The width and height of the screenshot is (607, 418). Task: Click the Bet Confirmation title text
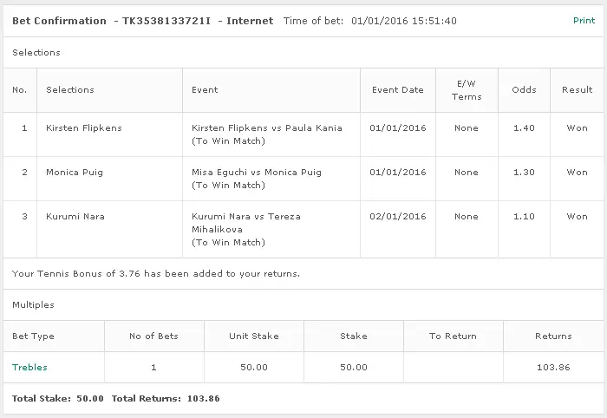(59, 20)
